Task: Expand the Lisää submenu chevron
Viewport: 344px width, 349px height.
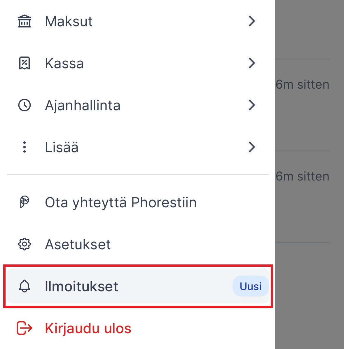Action: pyautogui.click(x=252, y=147)
